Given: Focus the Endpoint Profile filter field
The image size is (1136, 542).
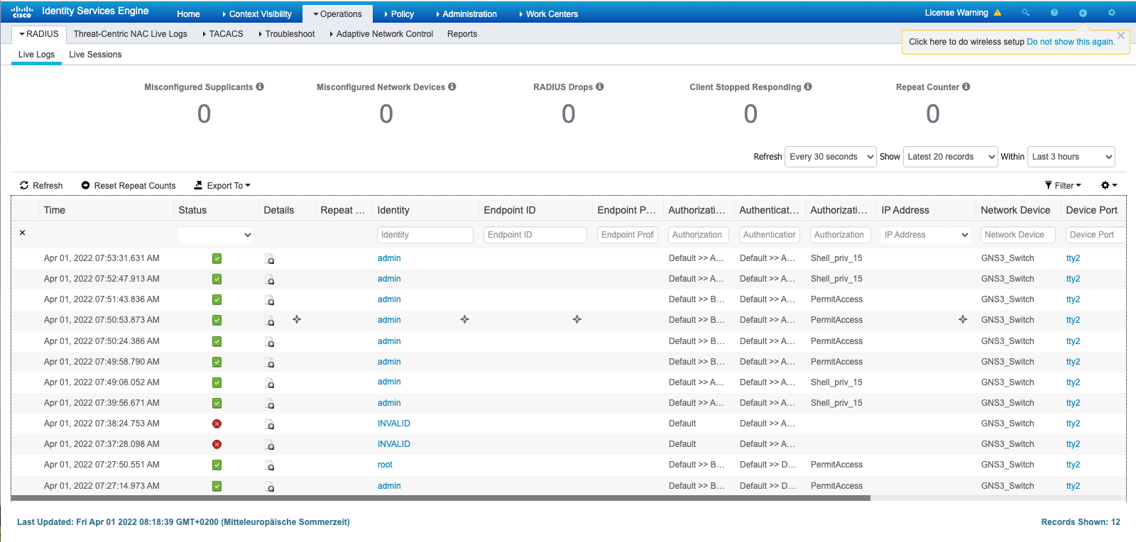Looking at the screenshot, I should [628, 235].
